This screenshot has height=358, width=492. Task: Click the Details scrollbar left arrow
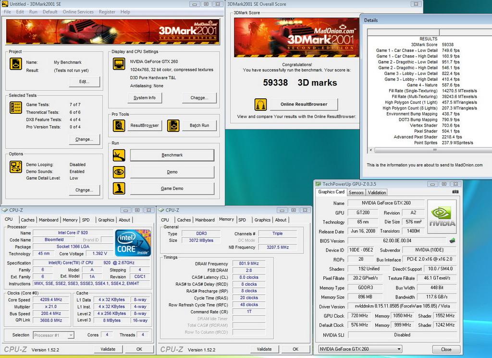(371, 150)
